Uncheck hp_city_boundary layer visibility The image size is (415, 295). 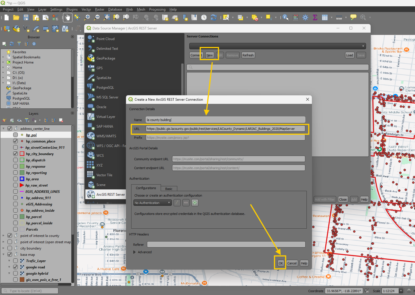click(15, 154)
